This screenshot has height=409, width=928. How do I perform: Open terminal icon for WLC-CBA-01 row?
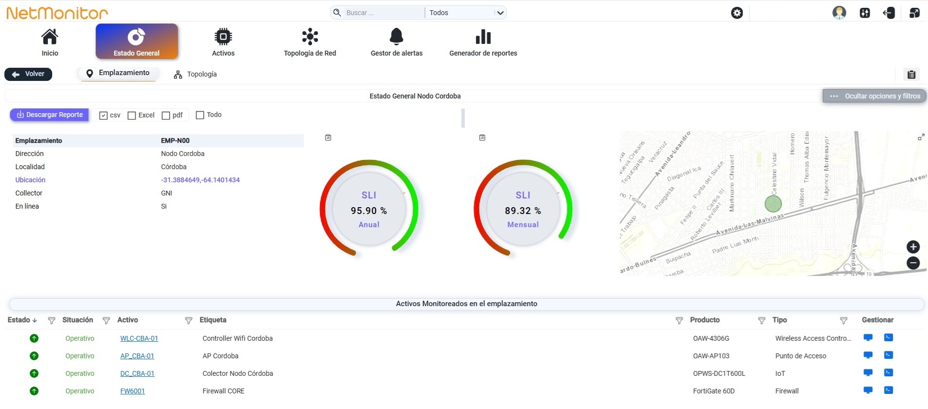[x=889, y=337]
